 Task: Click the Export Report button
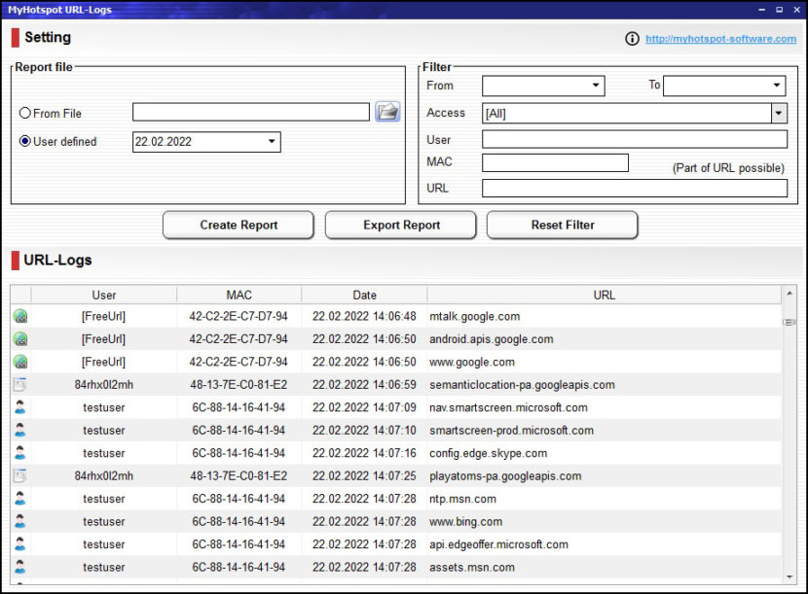(400, 225)
